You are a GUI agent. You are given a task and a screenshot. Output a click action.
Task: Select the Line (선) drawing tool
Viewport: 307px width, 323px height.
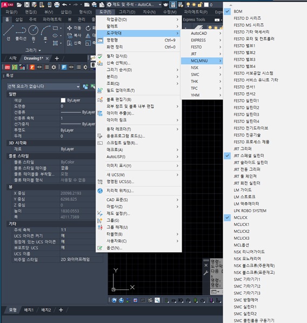(x=8, y=33)
